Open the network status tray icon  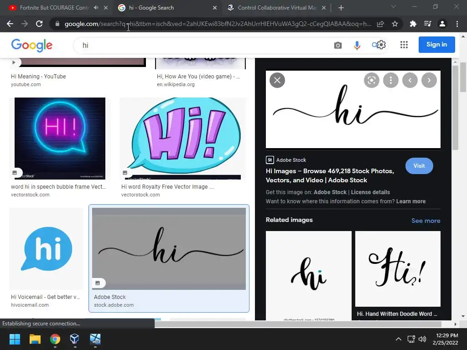[x=411, y=339]
